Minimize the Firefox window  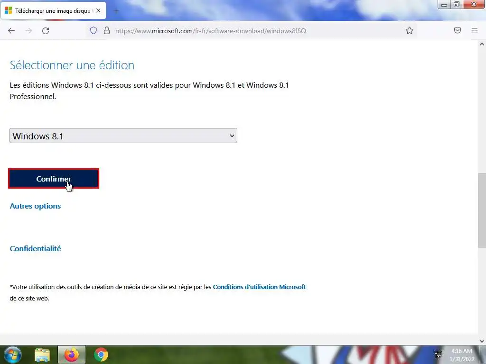coord(444,5)
